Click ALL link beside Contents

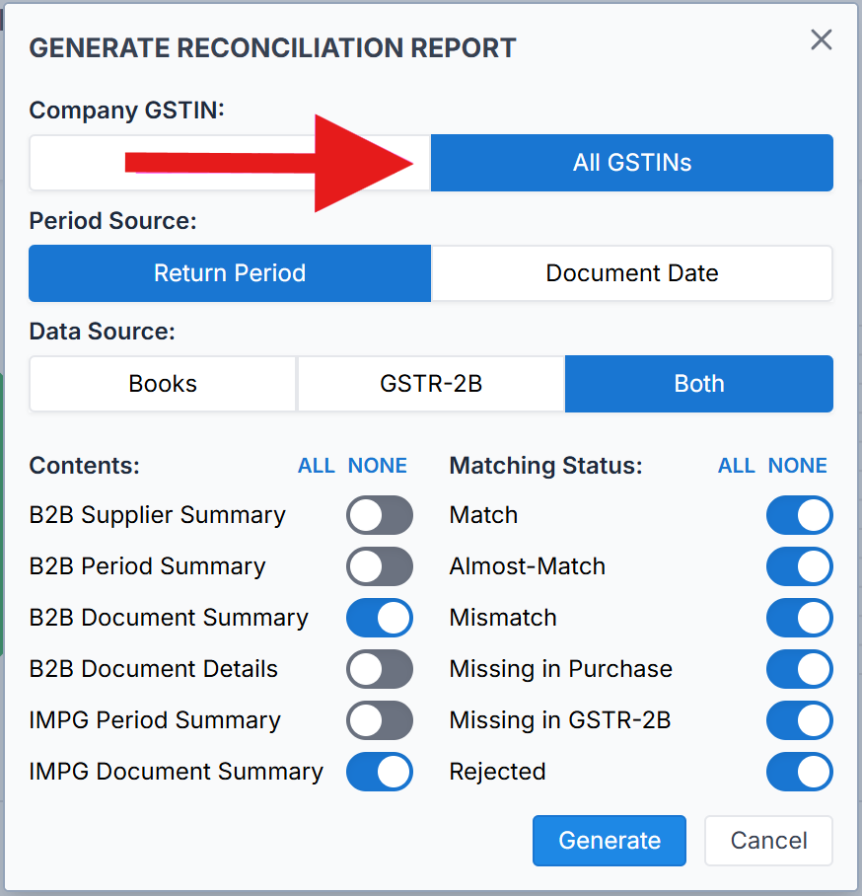pos(317,466)
